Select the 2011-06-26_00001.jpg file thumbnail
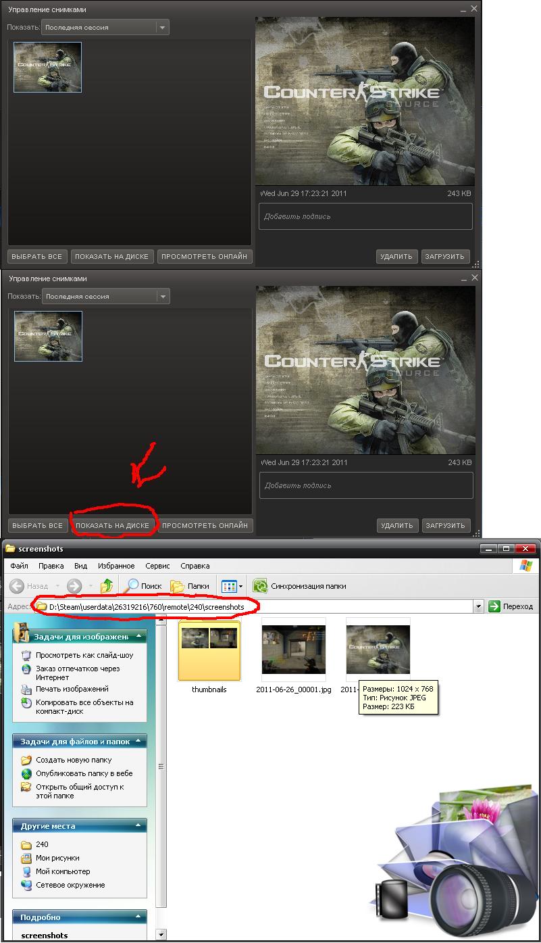Viewport: 541px width, 943px height. (x=294, y=650)
